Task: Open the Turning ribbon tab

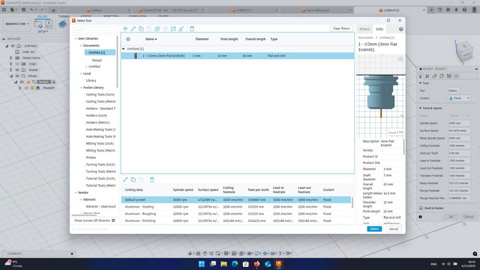Action: click(64, 16)
